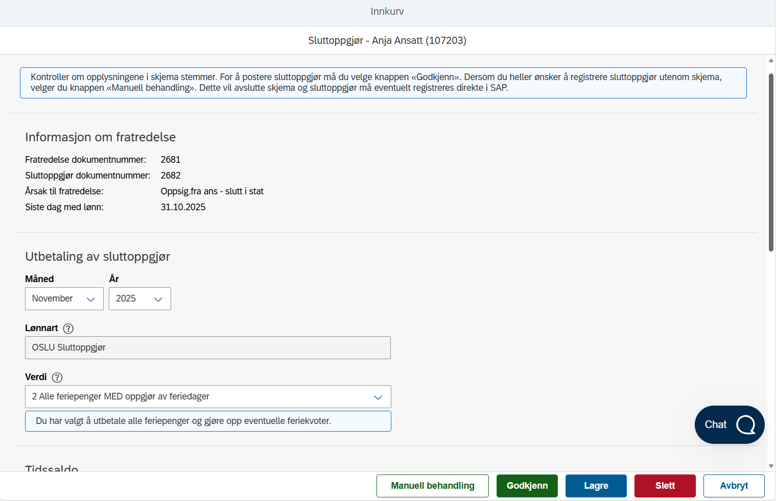
Task: Click the OSLU Sluttoppgjør field
Action: 208,348
